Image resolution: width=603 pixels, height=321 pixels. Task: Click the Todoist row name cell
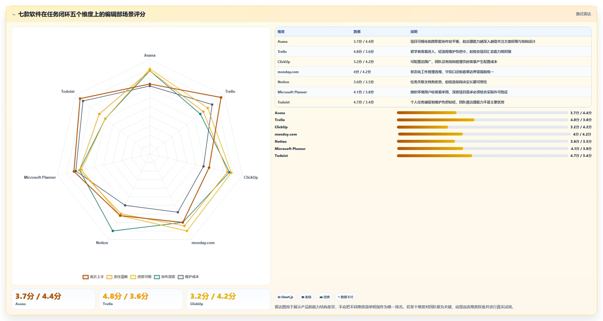283,102
